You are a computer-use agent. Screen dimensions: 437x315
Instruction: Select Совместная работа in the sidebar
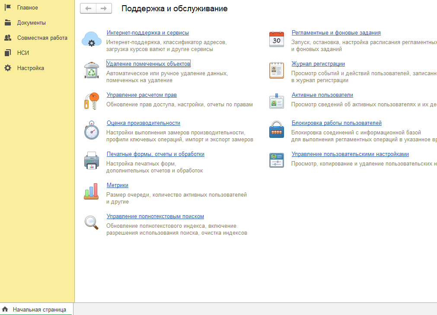pyautogui.click(x=42, y=38)
